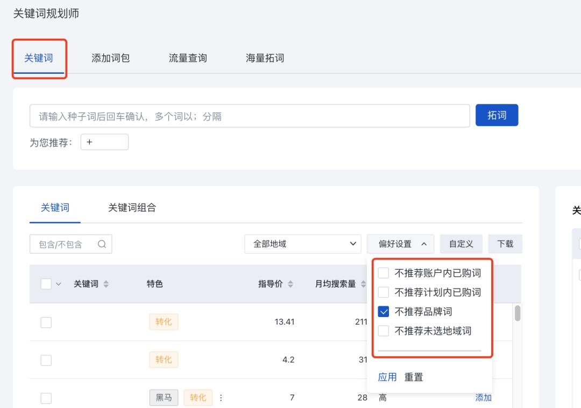Click the 黑马 feature tag

(x=164, y=398)
